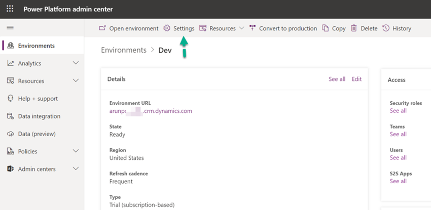Click the Open environment toolbar icon
The width and height of the screenshot is (431, 210).
(x=102, y=28)
